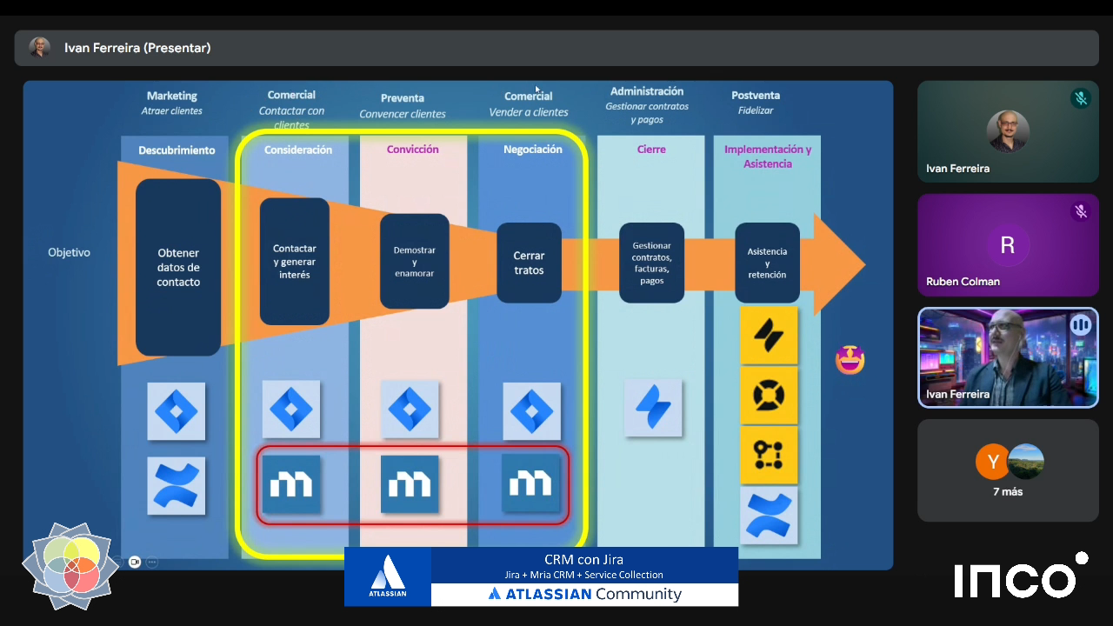Select the Mria CRM icon under Convicción
The image size is (1113, 626).
[x=410, y=484]
